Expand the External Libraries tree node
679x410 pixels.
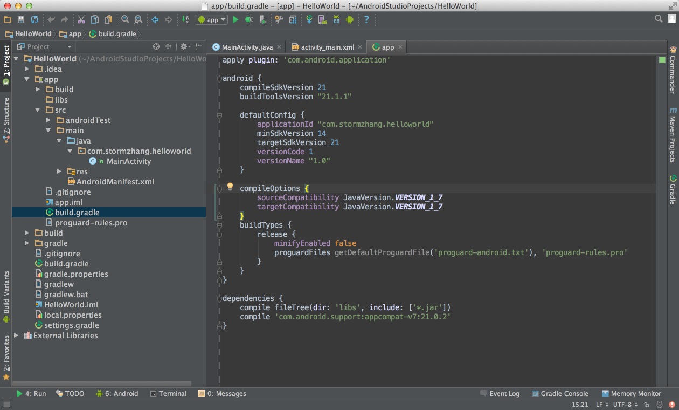point(16,336)
